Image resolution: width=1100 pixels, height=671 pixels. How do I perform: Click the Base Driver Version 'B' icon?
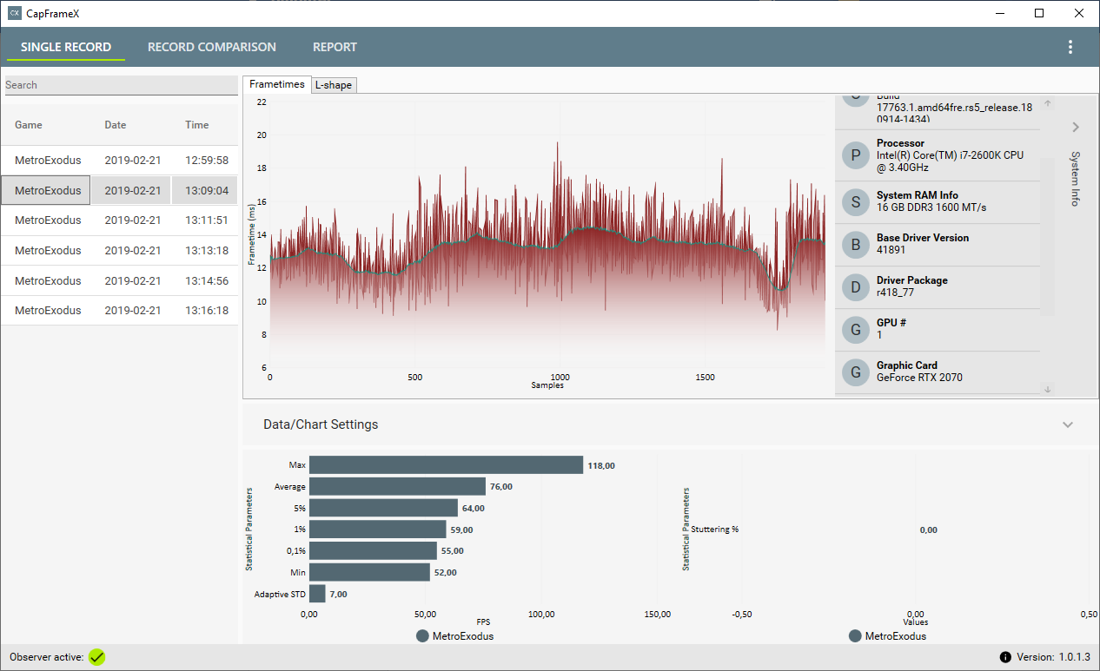[856, 245]
